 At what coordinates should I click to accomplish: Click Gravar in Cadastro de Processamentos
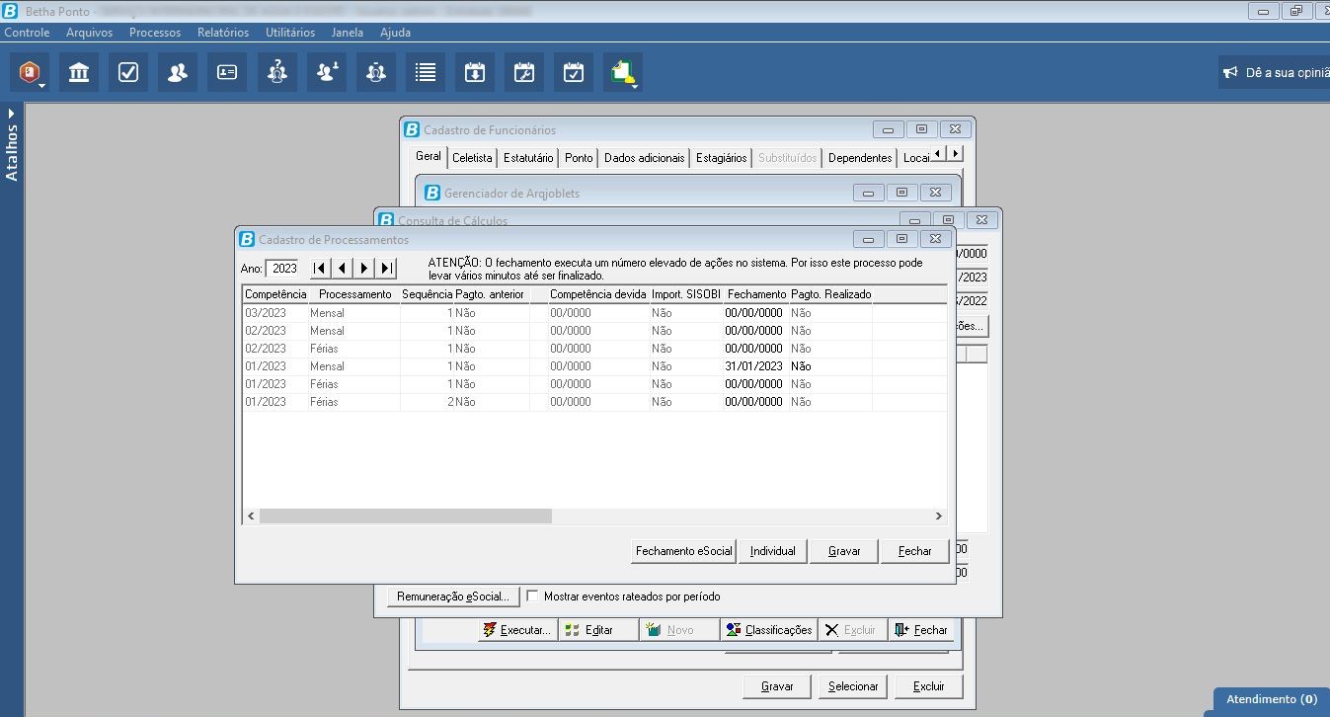point(844,551)
